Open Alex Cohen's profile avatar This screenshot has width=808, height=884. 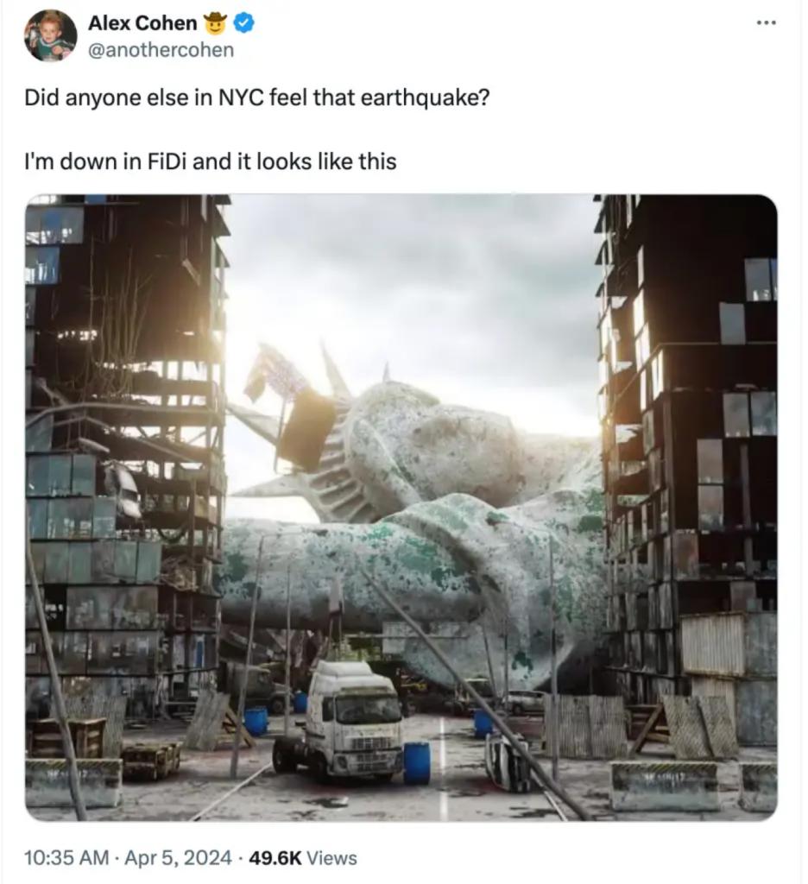tap(50, 35)
